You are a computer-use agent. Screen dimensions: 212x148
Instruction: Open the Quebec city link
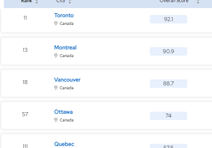[64, 144]
